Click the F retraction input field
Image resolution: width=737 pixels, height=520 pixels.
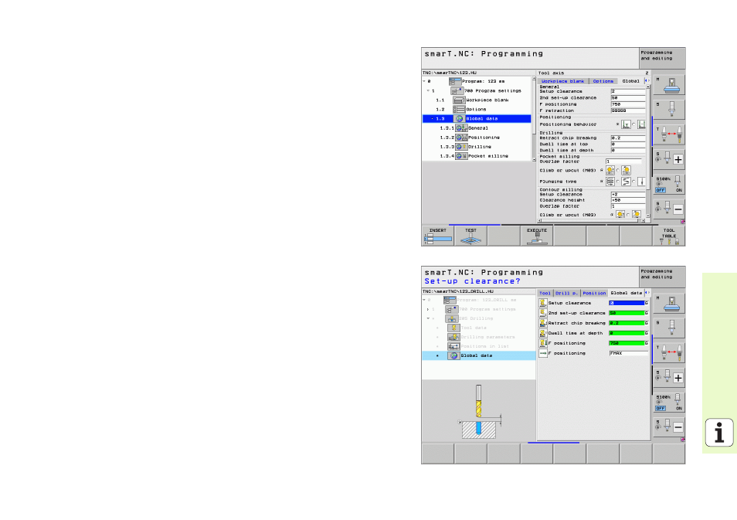(x=627, y=110)
